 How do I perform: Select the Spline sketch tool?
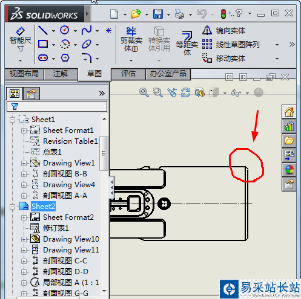pos(87,30)
